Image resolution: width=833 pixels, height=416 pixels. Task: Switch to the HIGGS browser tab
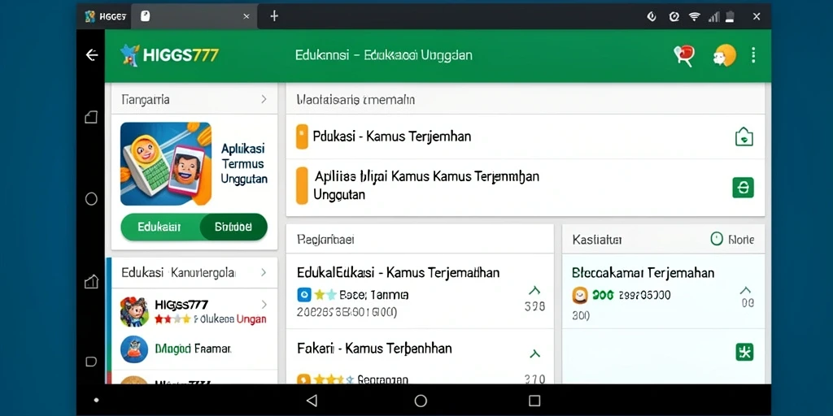pos(105,16)
